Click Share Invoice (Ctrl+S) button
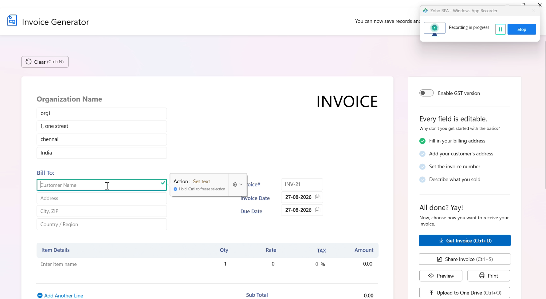This screenshot has width=546, height=299. pyautogui.click(x=465, y=259)
